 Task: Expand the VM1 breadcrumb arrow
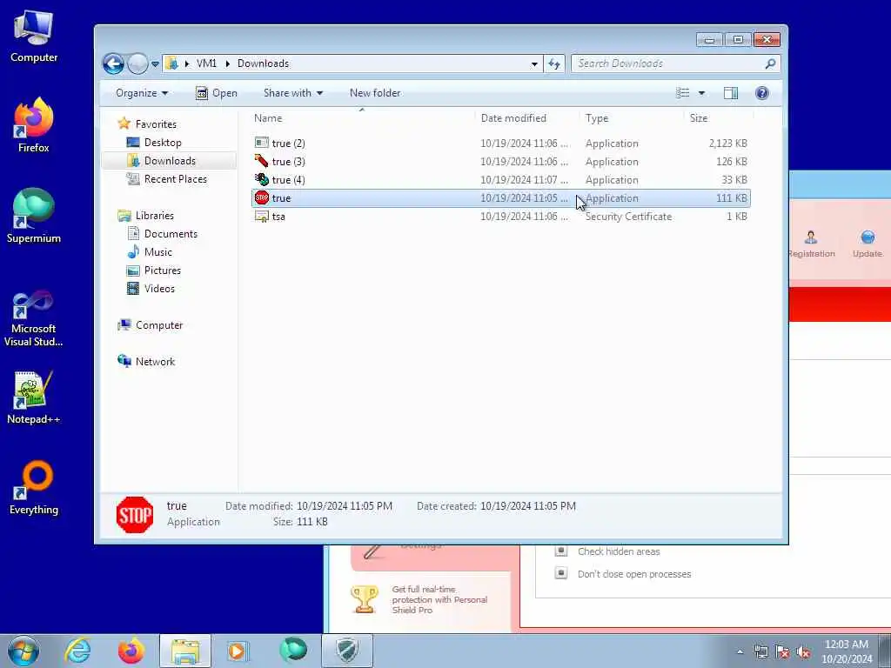pos(227,63)
